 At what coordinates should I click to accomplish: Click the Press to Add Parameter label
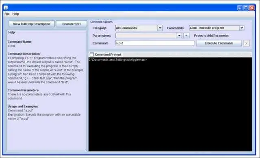coord(211,36)
